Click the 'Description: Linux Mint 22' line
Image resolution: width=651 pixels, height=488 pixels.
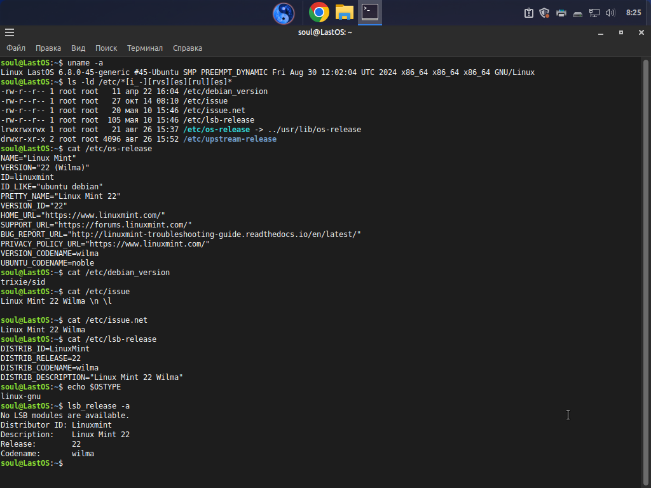(x=65, y=435)
